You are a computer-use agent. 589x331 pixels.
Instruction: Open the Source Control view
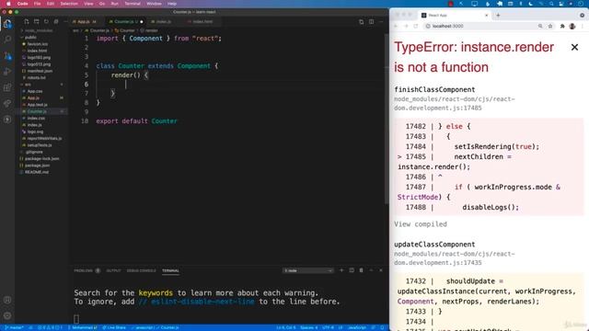[x=7, y=56]
